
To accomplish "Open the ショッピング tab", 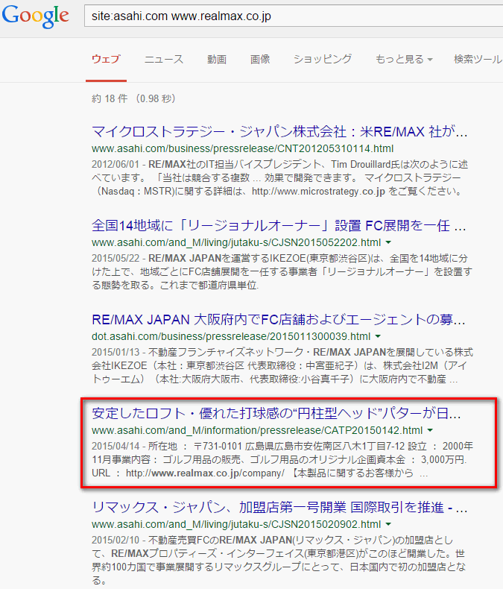I will pos(323,60).
